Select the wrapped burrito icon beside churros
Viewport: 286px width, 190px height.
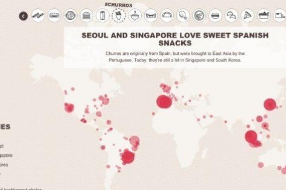coord(102,16)
